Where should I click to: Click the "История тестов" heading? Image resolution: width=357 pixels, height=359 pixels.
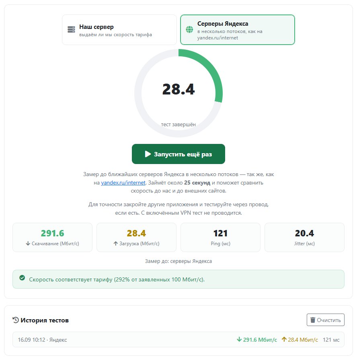click(x=45, y=320)
